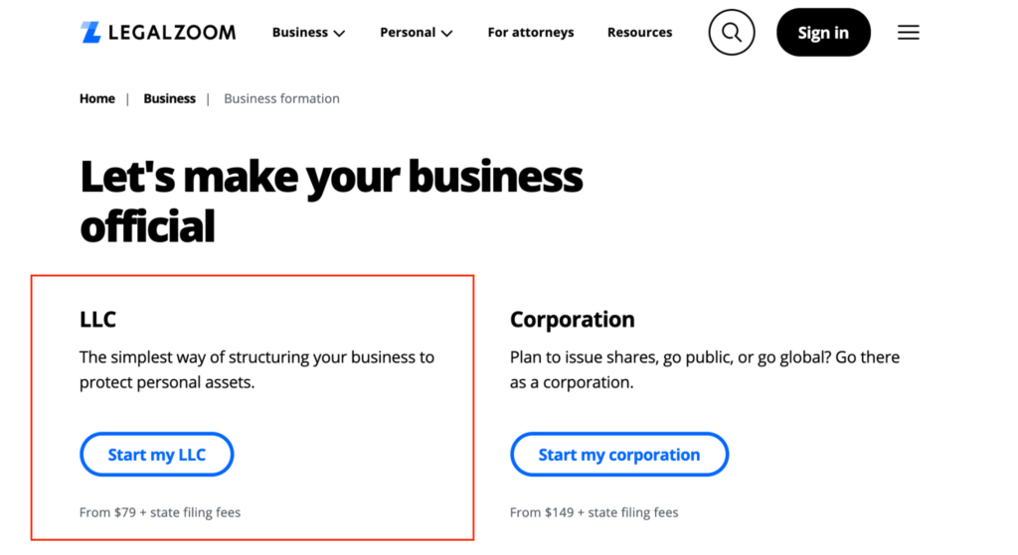The width and height of the screenshot is (1018, 555).
Task: Click the From $79 pricing note
Action: click(x=160, y=512)
